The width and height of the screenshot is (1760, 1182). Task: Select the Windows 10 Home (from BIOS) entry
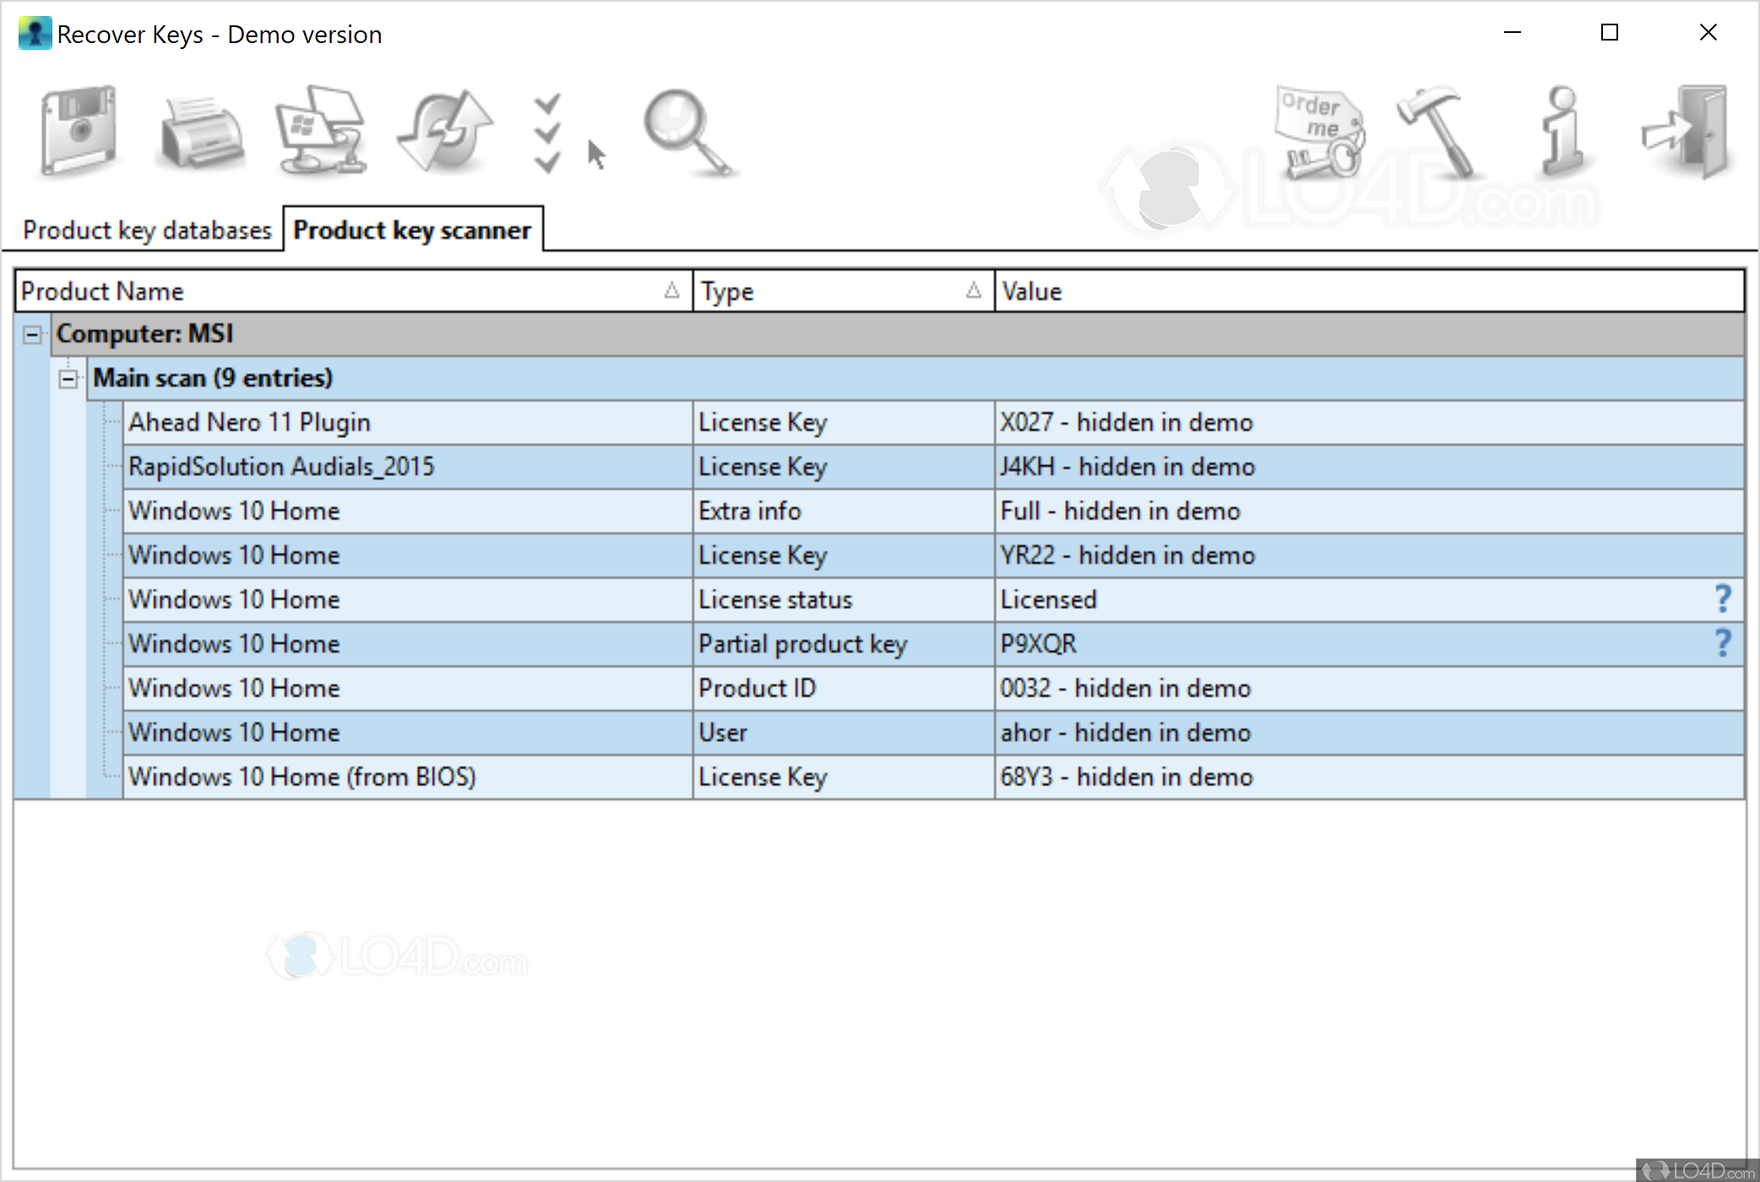point(301,777)
